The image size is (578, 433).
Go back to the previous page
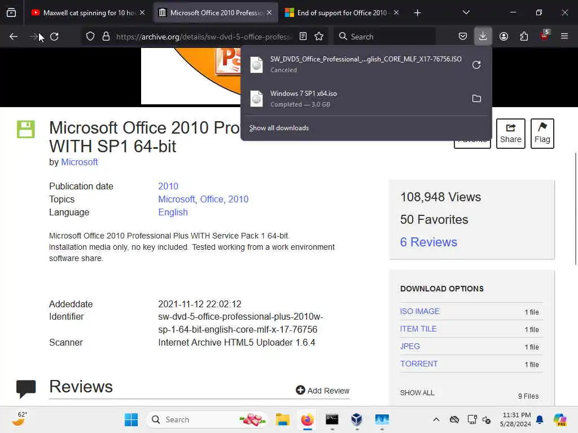(14, 37)
